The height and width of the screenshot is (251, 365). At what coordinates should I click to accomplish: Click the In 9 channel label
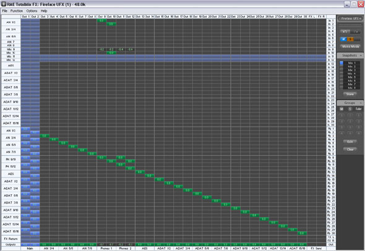click(x=331, y=49)
